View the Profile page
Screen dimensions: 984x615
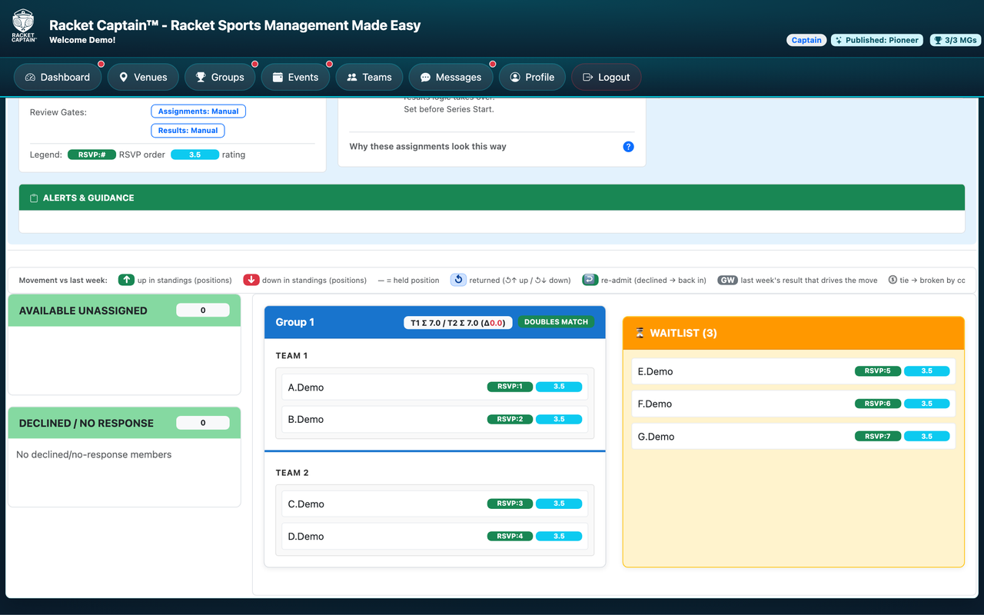[x=532, y=77]
